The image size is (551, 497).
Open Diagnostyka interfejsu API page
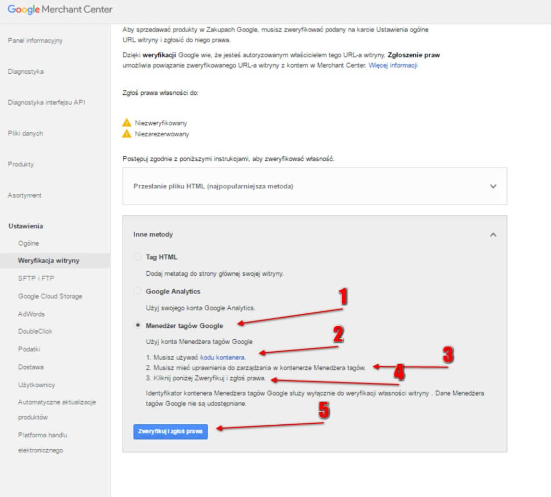(x=46, y=102)
